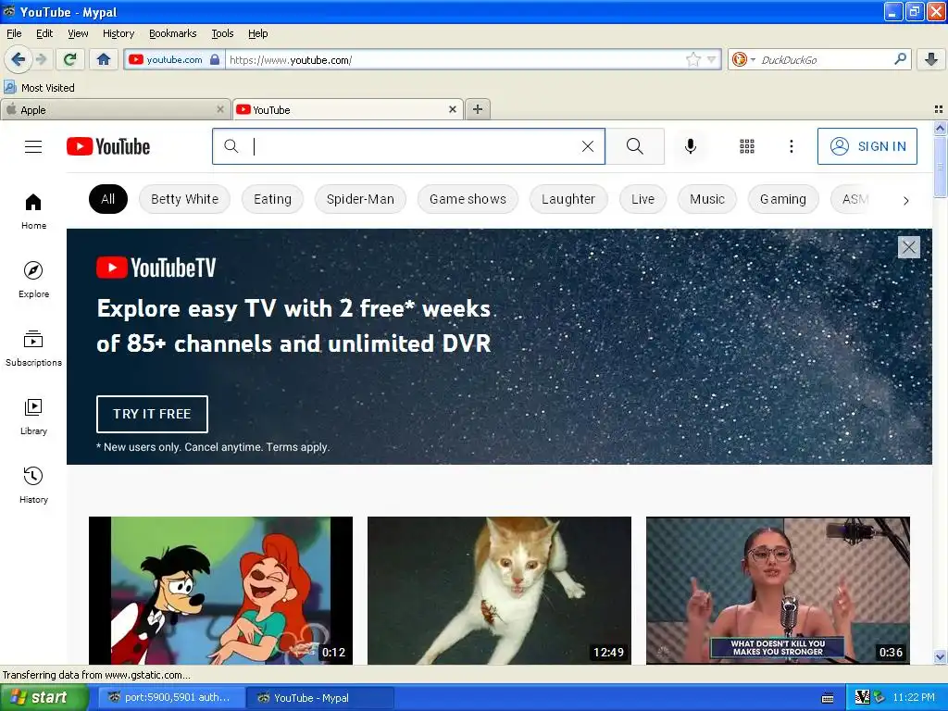This screenshot has height=711, width=948.
Task: Open the Most Visited bookmarks folder
Action: (39, 88)
